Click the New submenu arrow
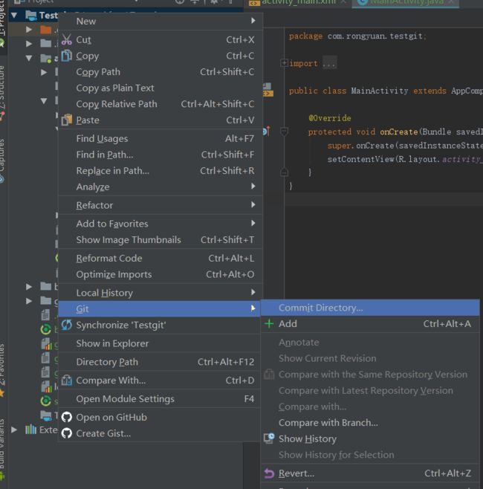 253,21
